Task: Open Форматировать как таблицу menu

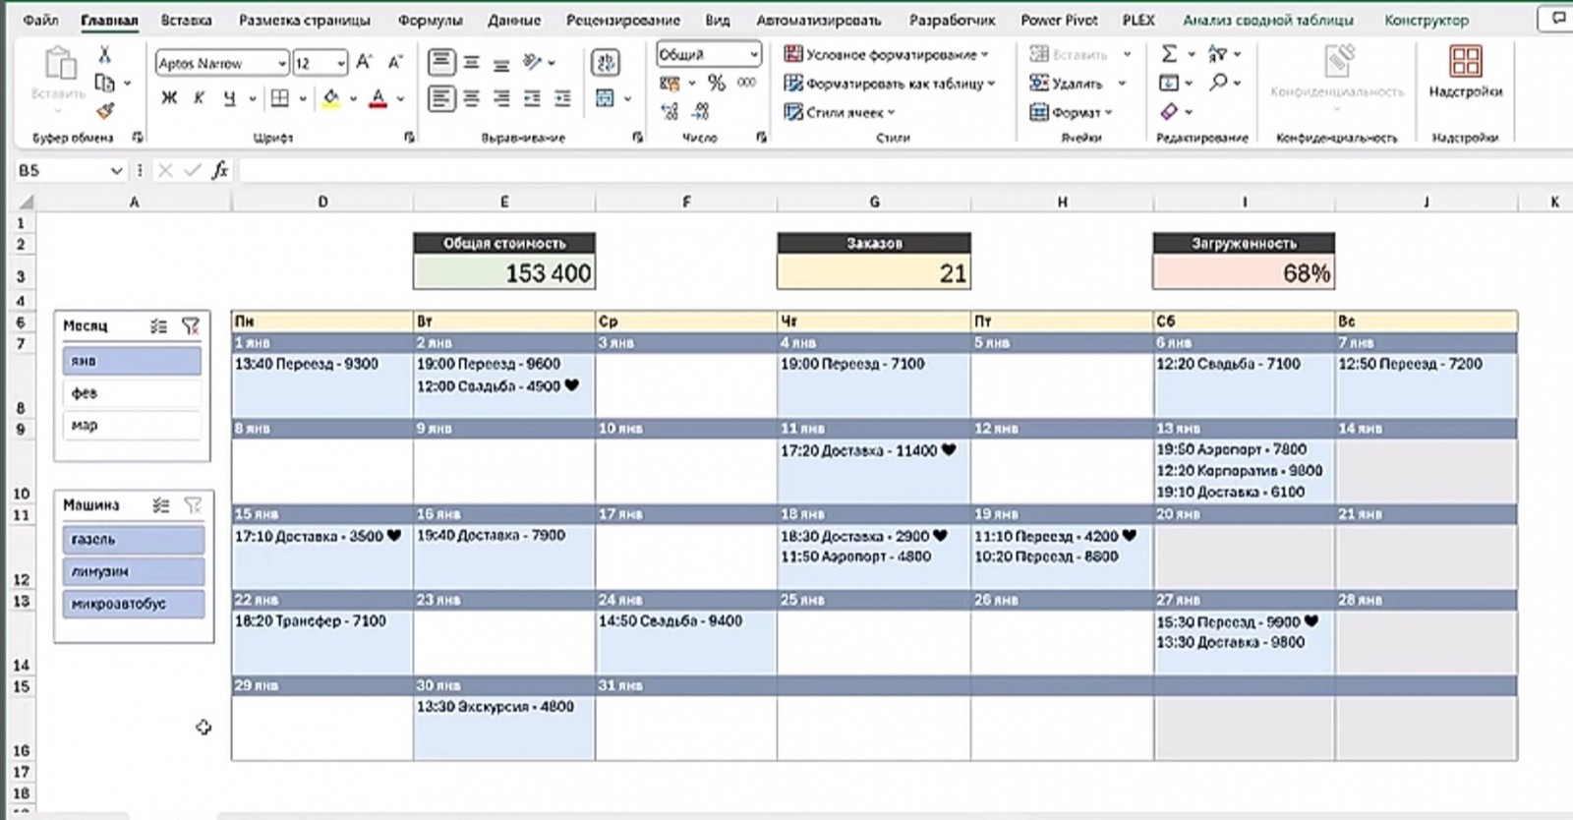Action: pyautogui.click(x=890, y=84)
